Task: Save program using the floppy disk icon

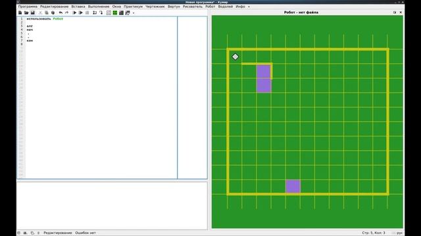Action: (33, 13)
